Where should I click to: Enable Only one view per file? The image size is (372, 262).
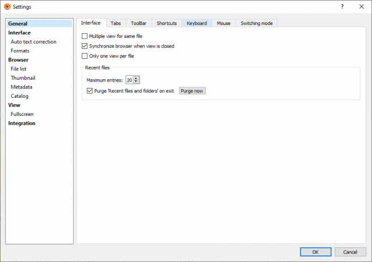(x=84, y=56)
